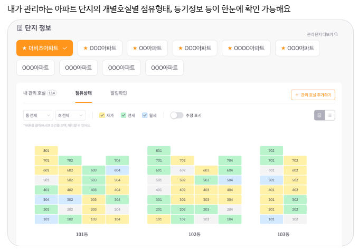
Task: Click the plus icon in 관리 호실 추가하기
Action: (x=297, y=95)
